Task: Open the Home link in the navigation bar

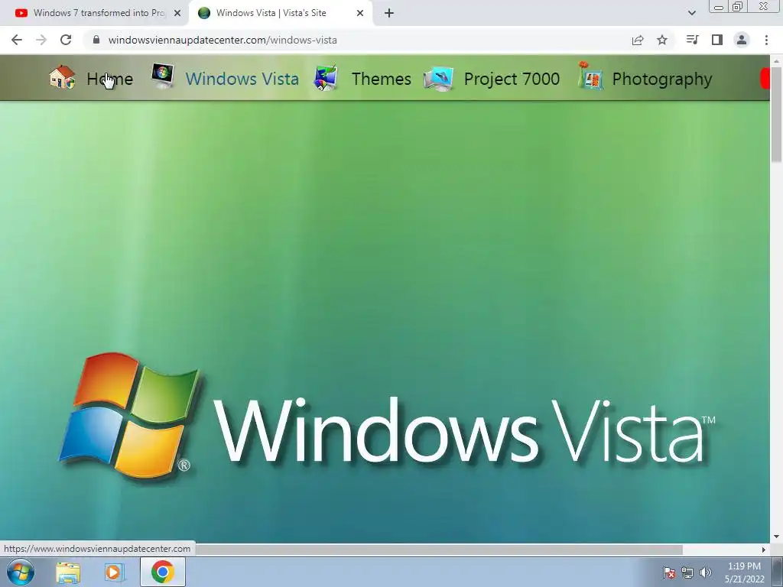Action: coord(109,79)
